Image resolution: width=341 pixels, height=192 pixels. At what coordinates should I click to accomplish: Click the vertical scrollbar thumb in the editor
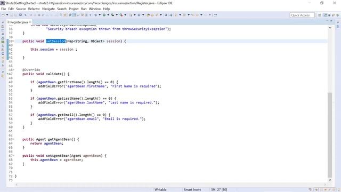(x=330, y=135)
